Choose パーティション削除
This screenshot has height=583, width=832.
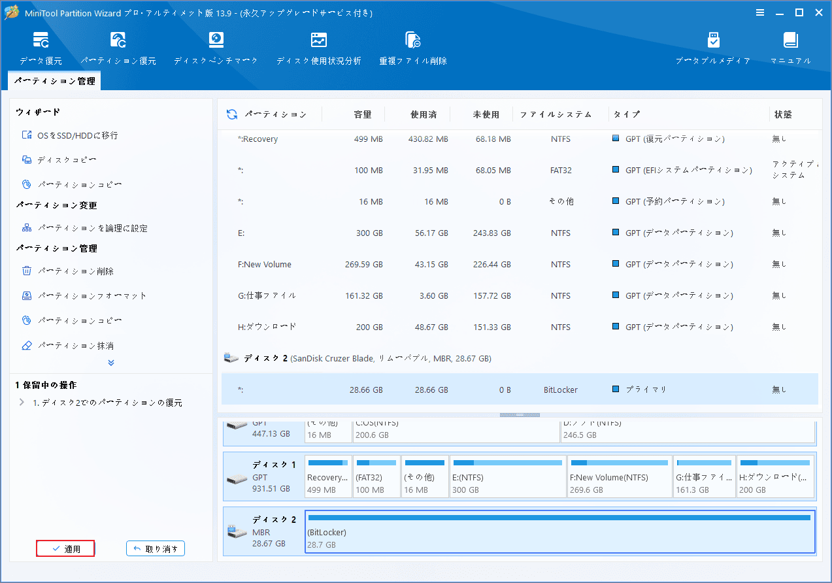68,271
